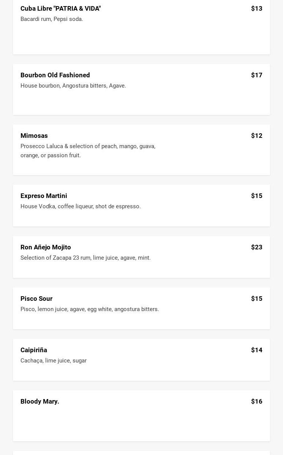Image resolution: width=283 pixels, height=455 pixels.
Task: Open the Cuba Libre "PATRIA & VIDA" item
Action: coord(60,8)
